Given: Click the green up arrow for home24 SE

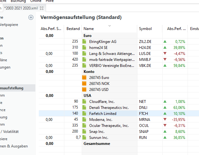Looking at the screenshot, I should pos(165,48).
